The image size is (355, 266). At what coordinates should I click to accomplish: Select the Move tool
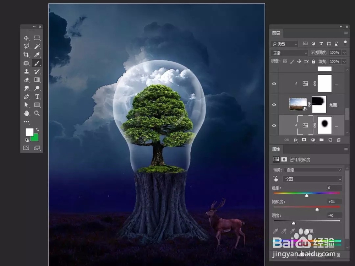click(26, 38)
